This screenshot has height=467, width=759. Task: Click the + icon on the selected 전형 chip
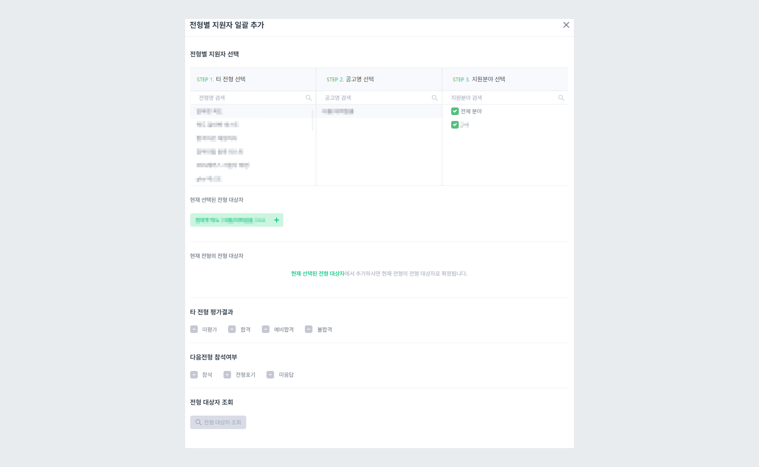277,220
